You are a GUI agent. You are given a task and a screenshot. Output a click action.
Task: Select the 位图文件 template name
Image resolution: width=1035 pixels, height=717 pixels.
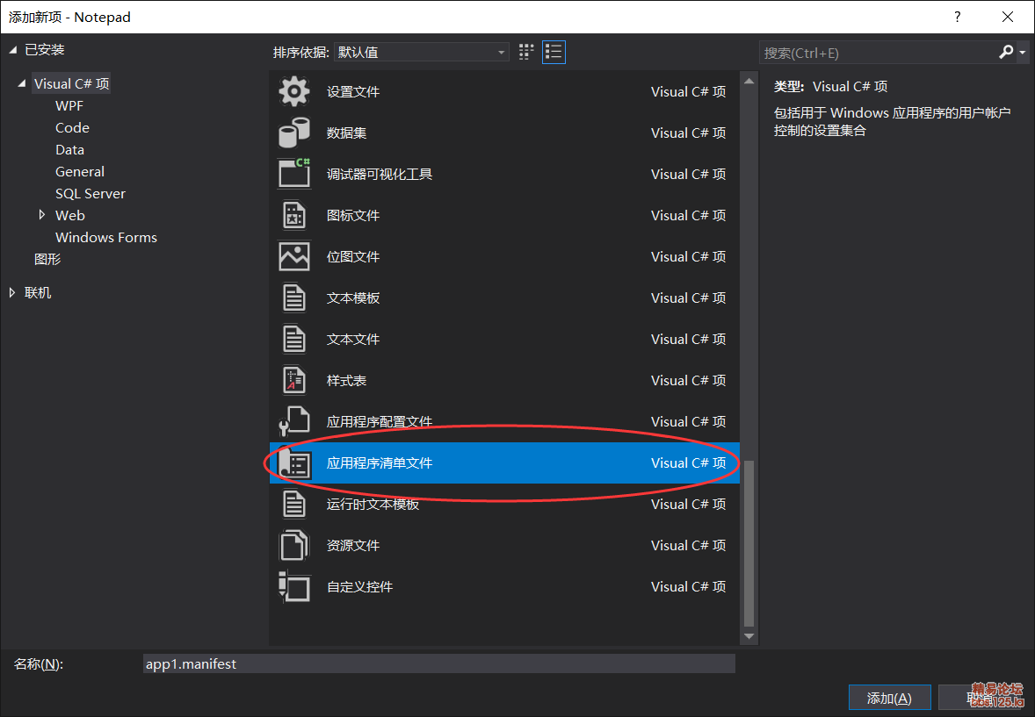tap(353, 256)
